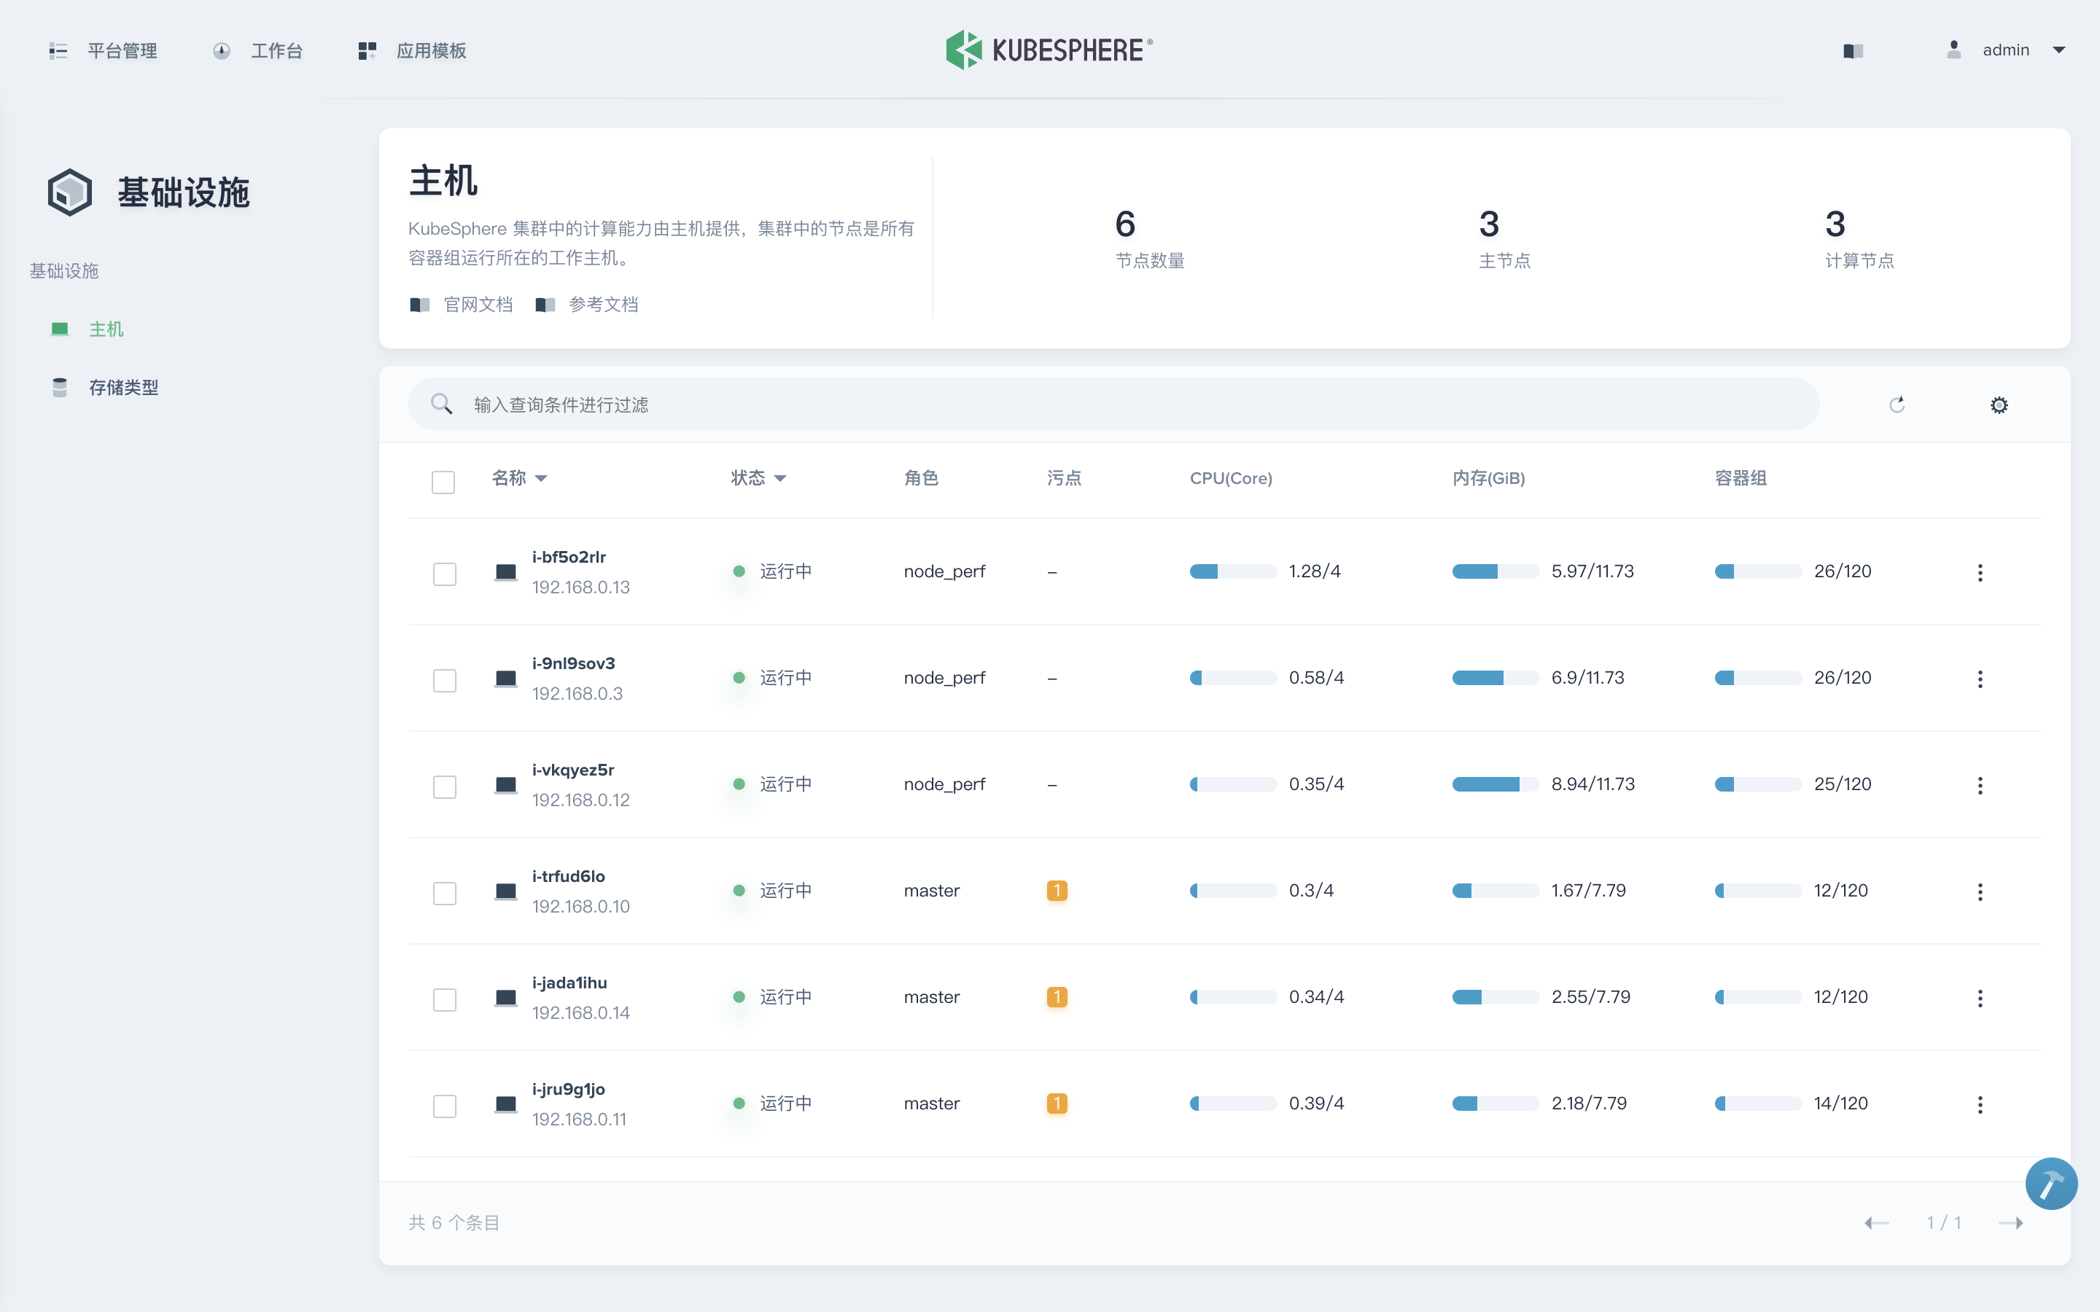Click the 基础设施 hexagon icon in the sidebar
Screen dimensions: 2100x1312
69,192
